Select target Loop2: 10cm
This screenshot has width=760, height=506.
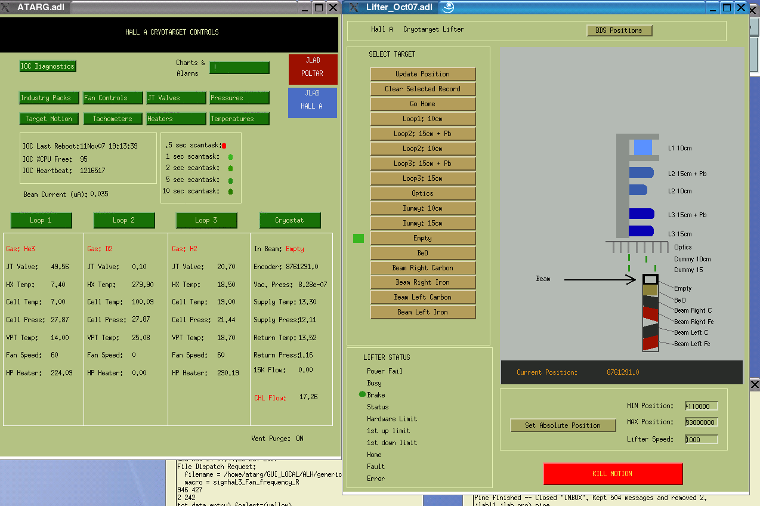423,149
